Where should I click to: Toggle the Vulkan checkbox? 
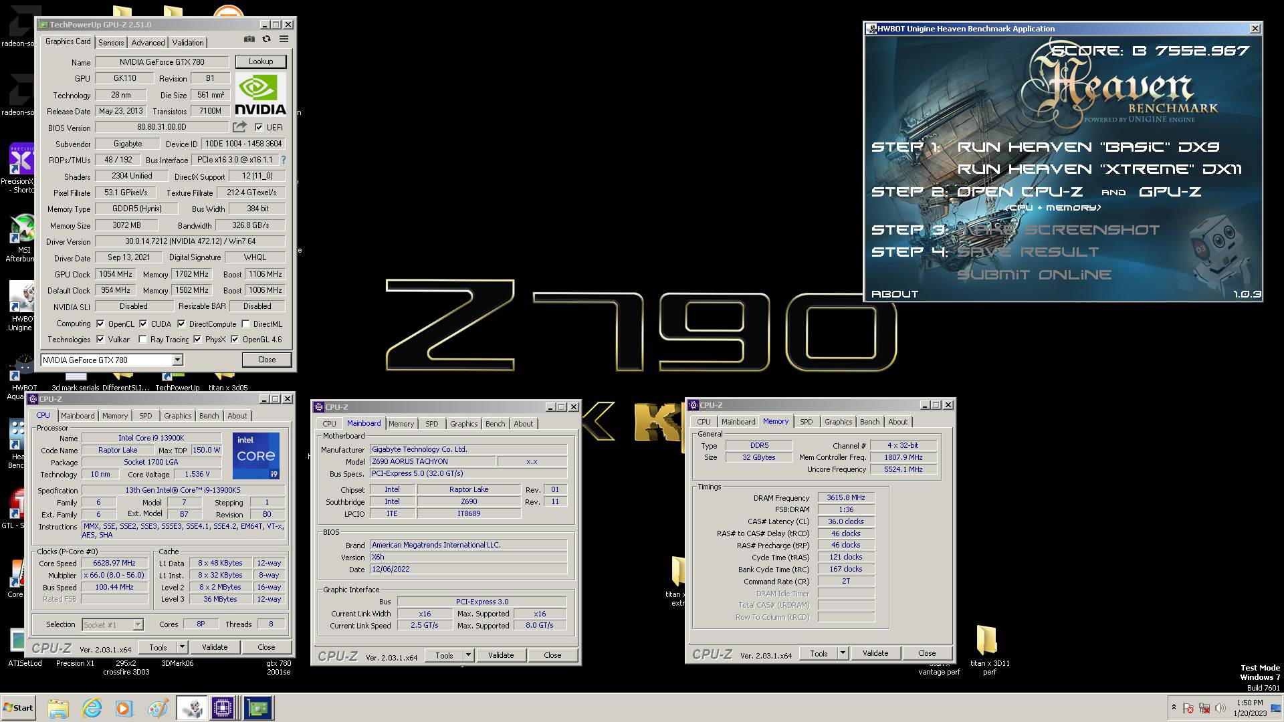pos(100,339)
